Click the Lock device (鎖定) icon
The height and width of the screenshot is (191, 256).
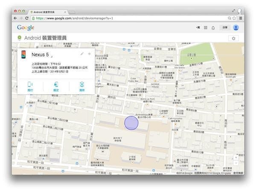click(56, 85)
